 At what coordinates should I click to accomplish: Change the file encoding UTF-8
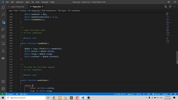coord(139,94)
